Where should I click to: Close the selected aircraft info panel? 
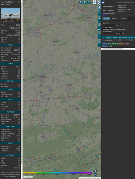[19, 2]
